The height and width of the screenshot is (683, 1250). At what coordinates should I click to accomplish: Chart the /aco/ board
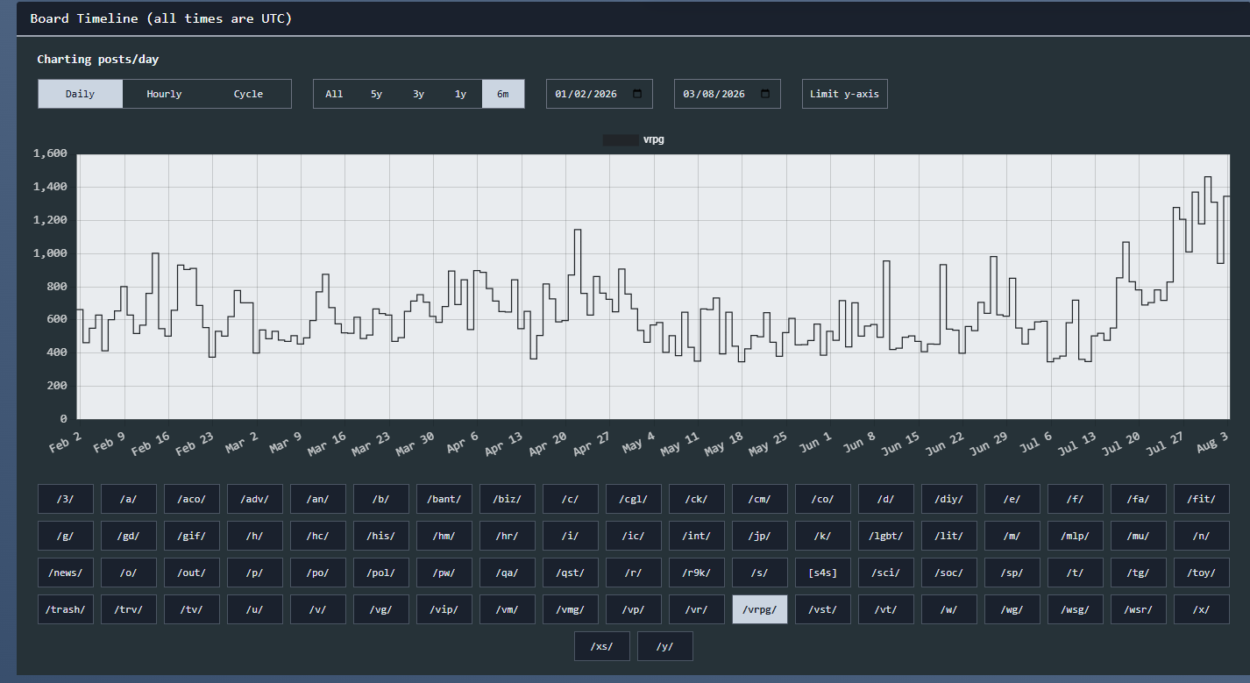point(192,499)
